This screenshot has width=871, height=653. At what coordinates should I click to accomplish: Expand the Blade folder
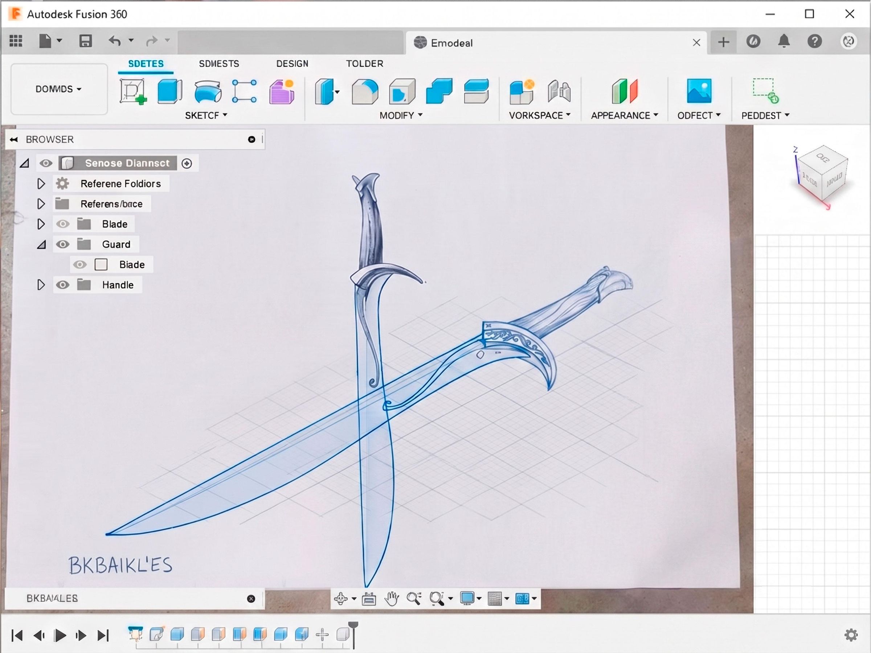click(x=41, y=224)
